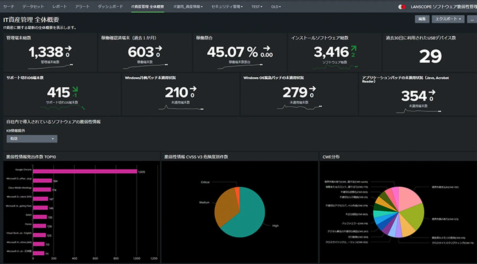Open the IT運用_資産情報 dropdown menu
This screenshot has height=264, width=477.
188,7
